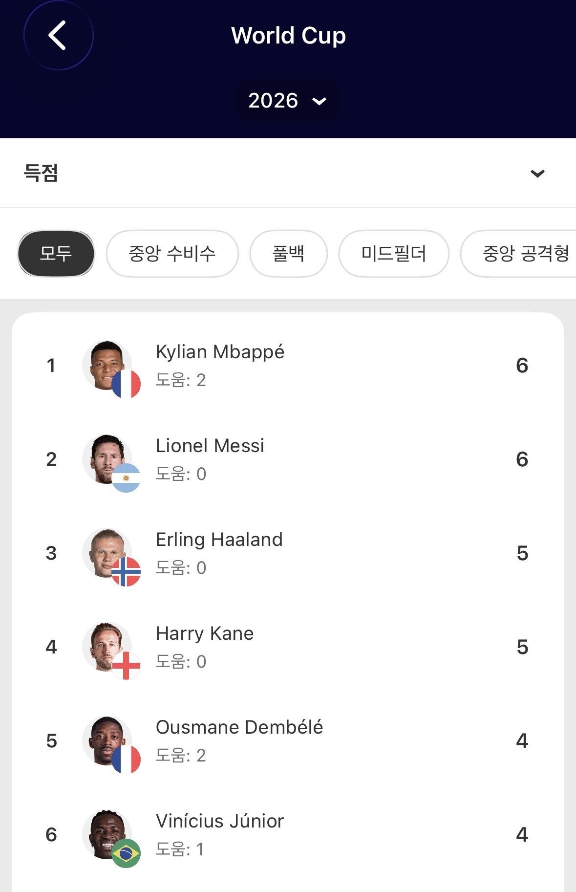Open Vinícius Júnior's player photo
This screenshot has width=576, height=892.
click(107, 834)
